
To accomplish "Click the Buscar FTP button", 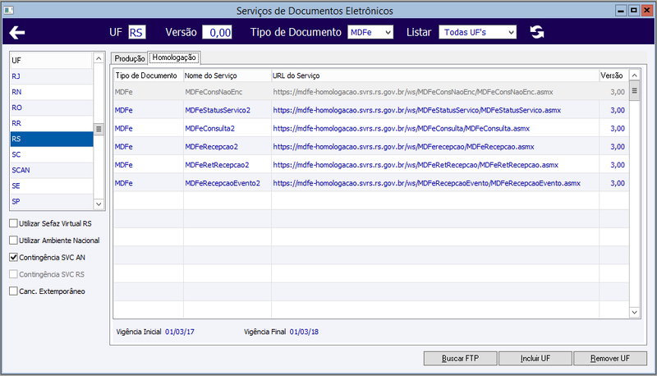I will 460,359.
